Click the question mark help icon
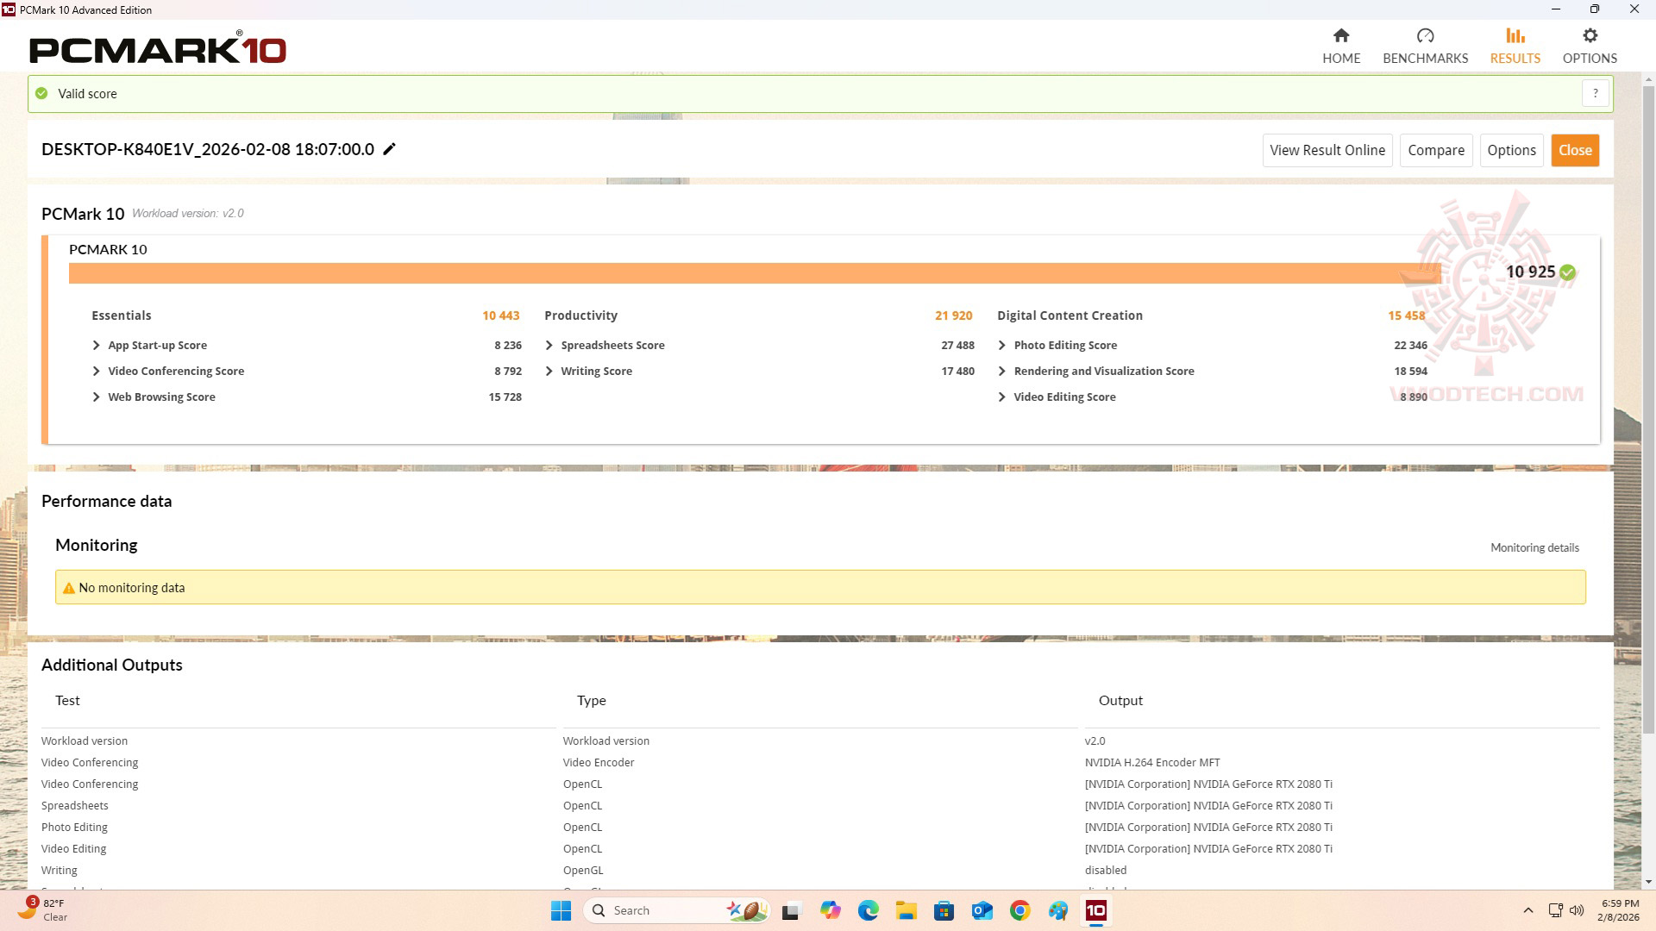Image resolution: width=1656 pixels, height=931 pixels. pos(1595,93)
